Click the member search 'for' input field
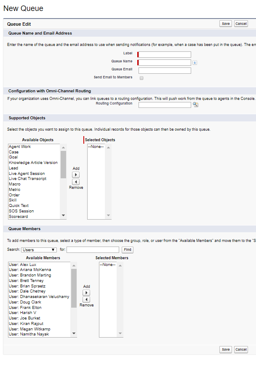This screenshot has height=373, width=256. coord(93,250)
